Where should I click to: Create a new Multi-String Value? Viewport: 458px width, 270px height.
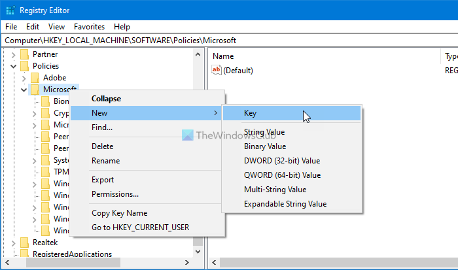point(292,189)
